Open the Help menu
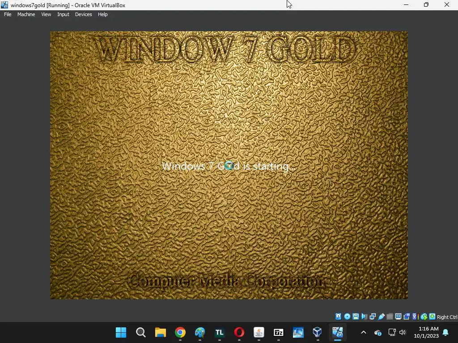 pos(102,14)
